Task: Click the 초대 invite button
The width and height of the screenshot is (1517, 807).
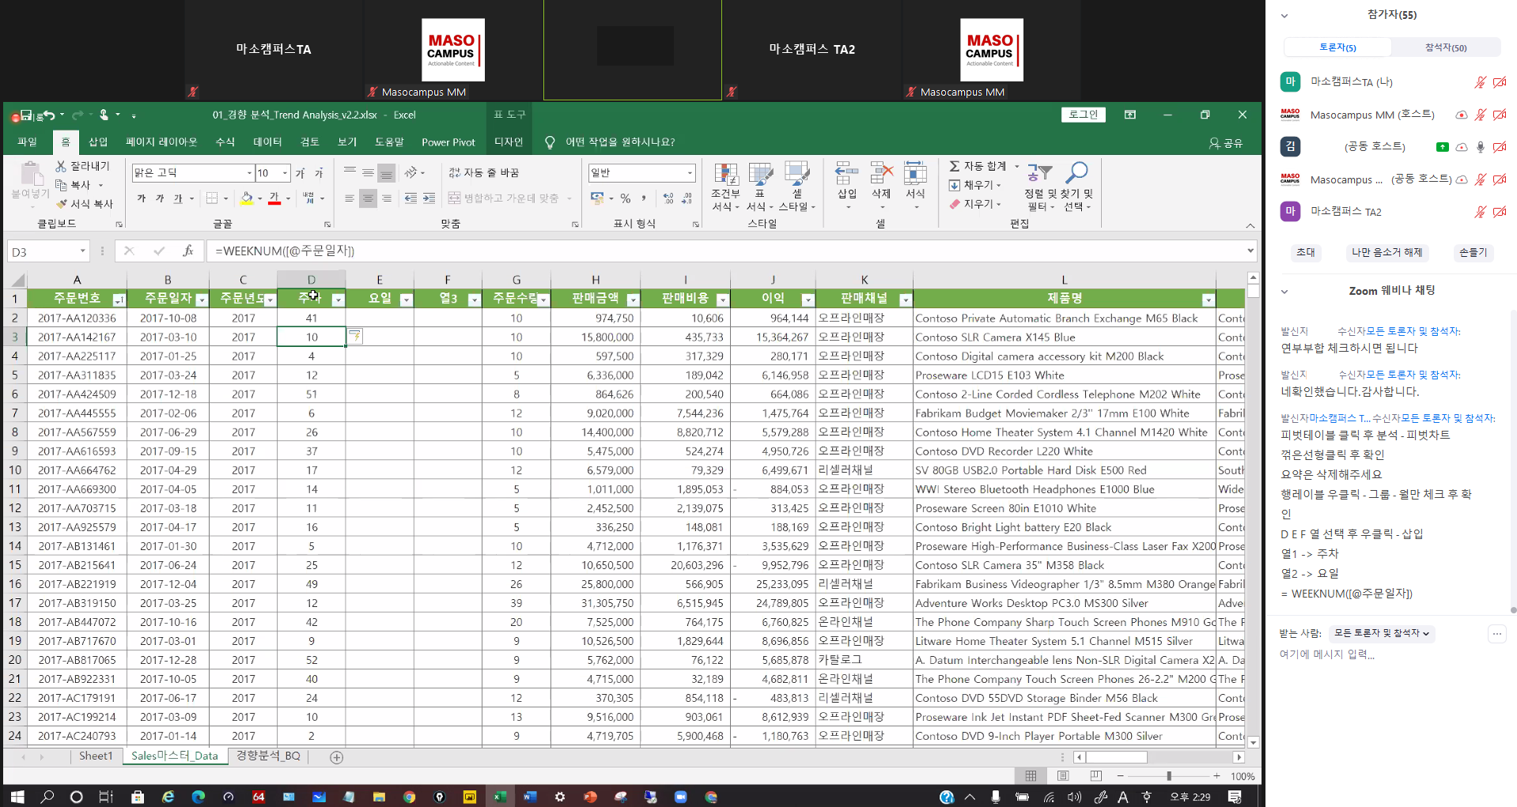Action: click(1305, 252)
